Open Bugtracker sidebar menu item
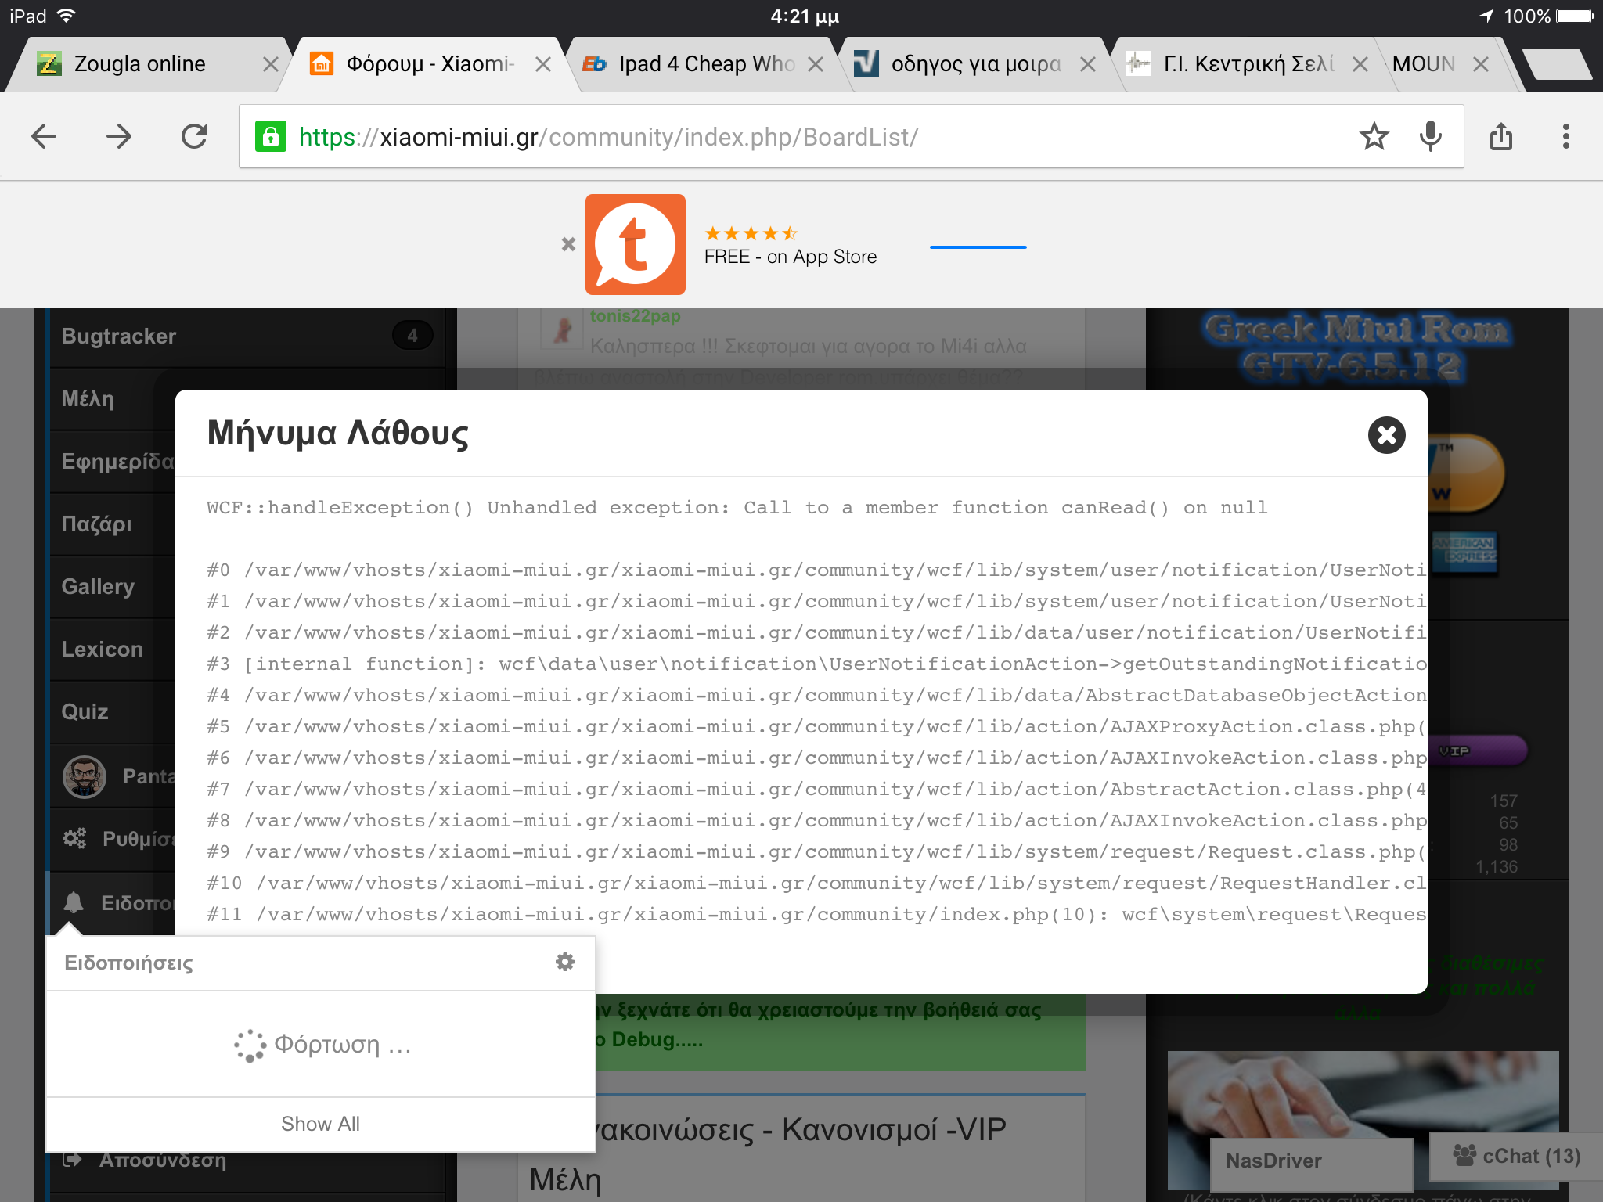This screenshot has height=1202, width=1603. (119, 336)
